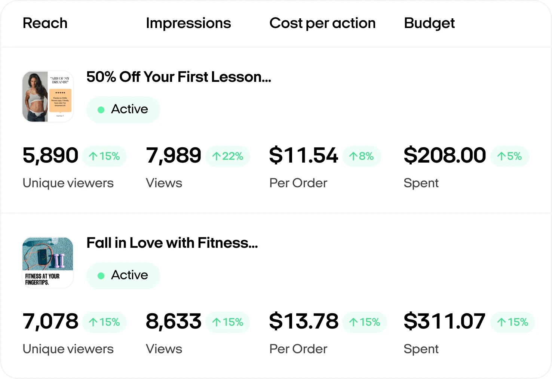The width and height of the screenshot is (552, 379).
Task: Click the Active status badge of first campaign
Action: 123,110
